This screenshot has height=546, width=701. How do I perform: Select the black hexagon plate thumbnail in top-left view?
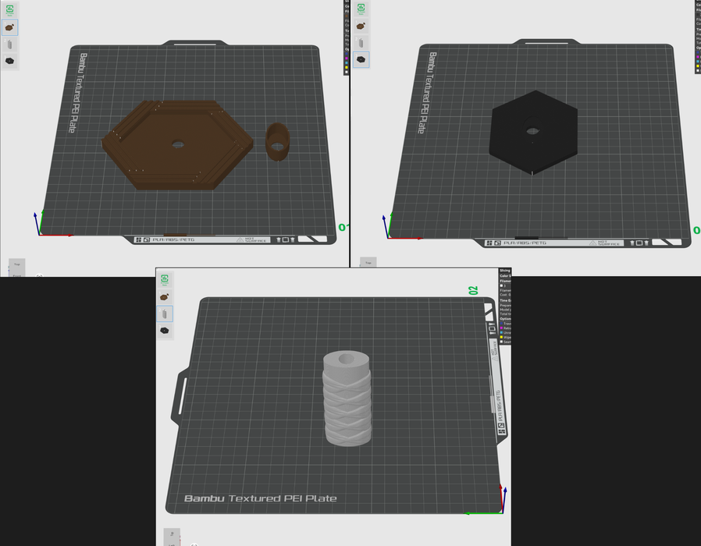click(x=9, y=61)
